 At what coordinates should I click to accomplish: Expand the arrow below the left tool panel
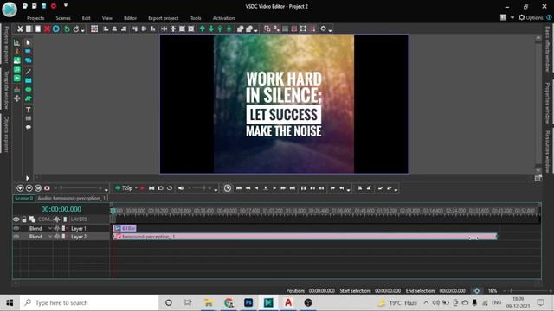27,178
